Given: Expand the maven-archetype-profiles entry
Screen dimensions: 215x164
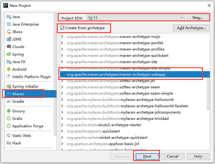Looking at the screenshot, I should click(x=62, y=49).
